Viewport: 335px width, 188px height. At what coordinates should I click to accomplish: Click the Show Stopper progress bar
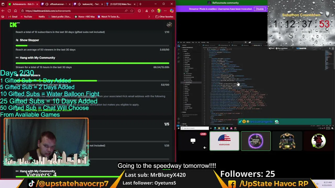92,46
